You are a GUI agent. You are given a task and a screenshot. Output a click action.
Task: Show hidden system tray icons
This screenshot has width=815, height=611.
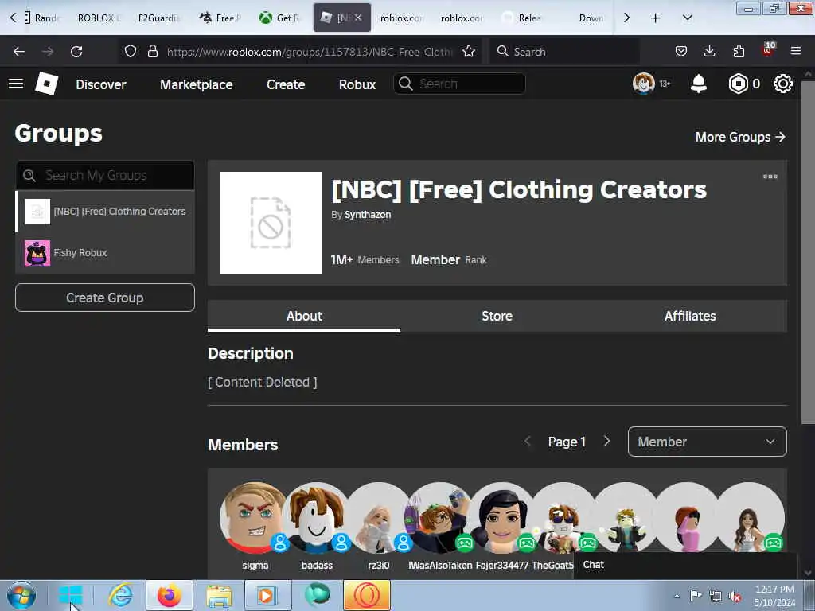[x=677, y=596]
